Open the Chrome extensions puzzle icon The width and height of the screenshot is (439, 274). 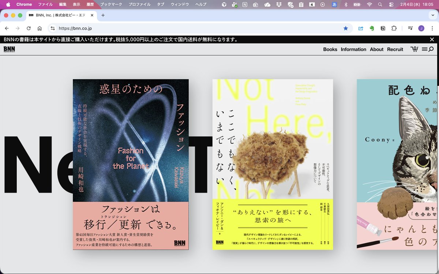[x=394, y=28]
